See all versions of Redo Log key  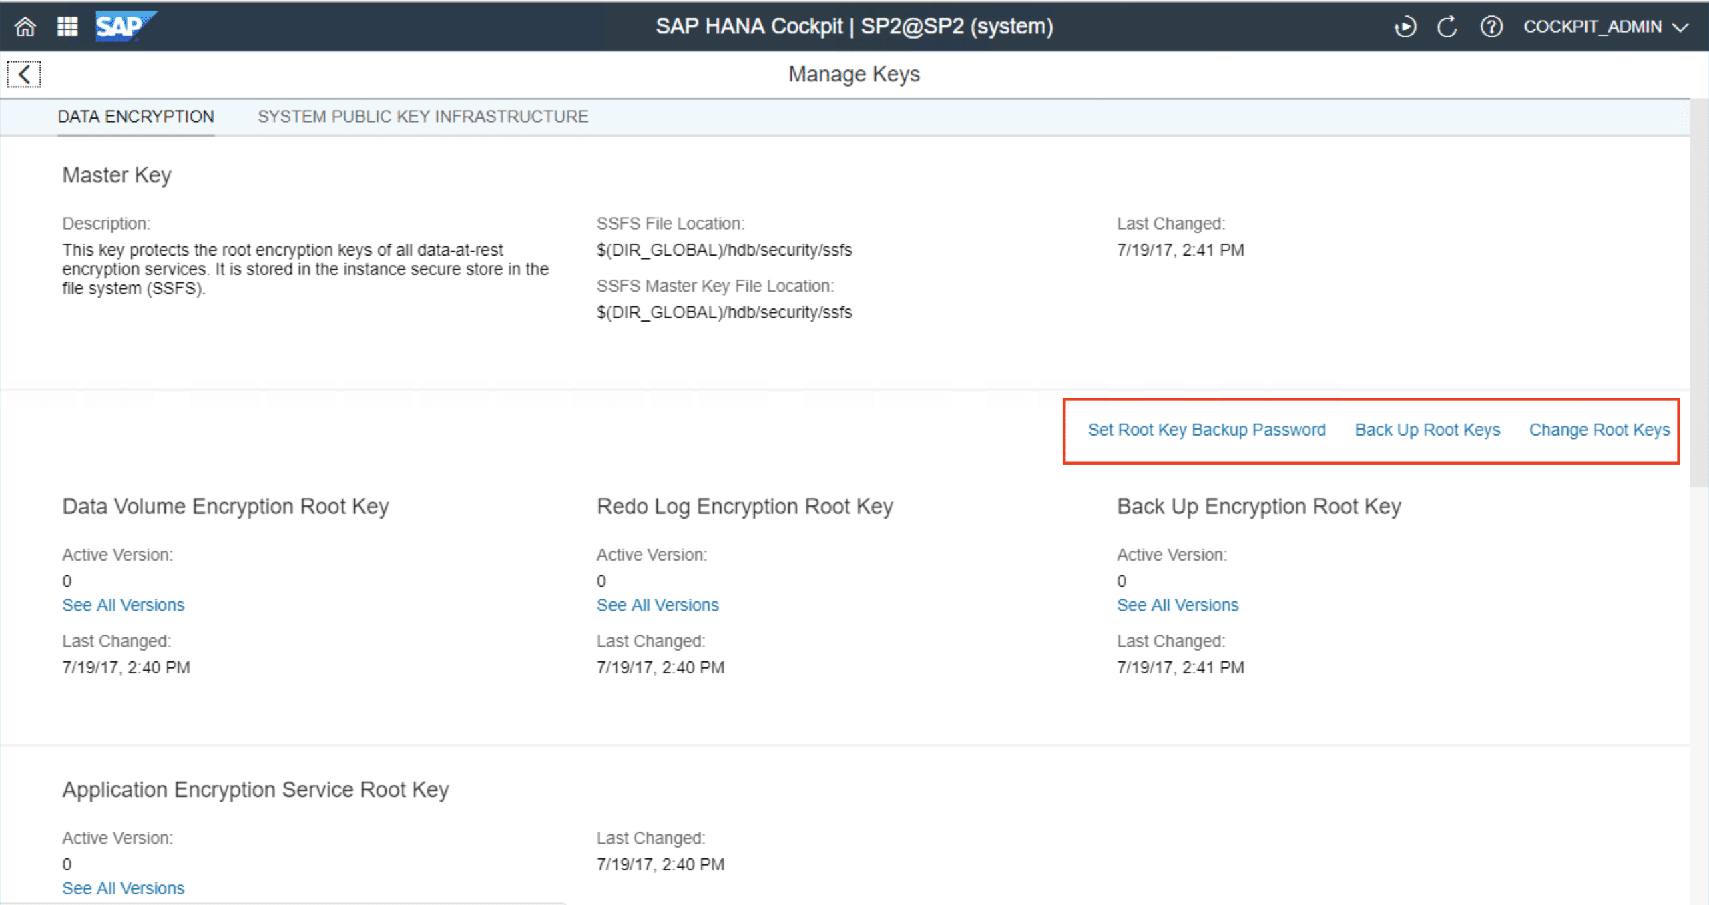(657, 605)
